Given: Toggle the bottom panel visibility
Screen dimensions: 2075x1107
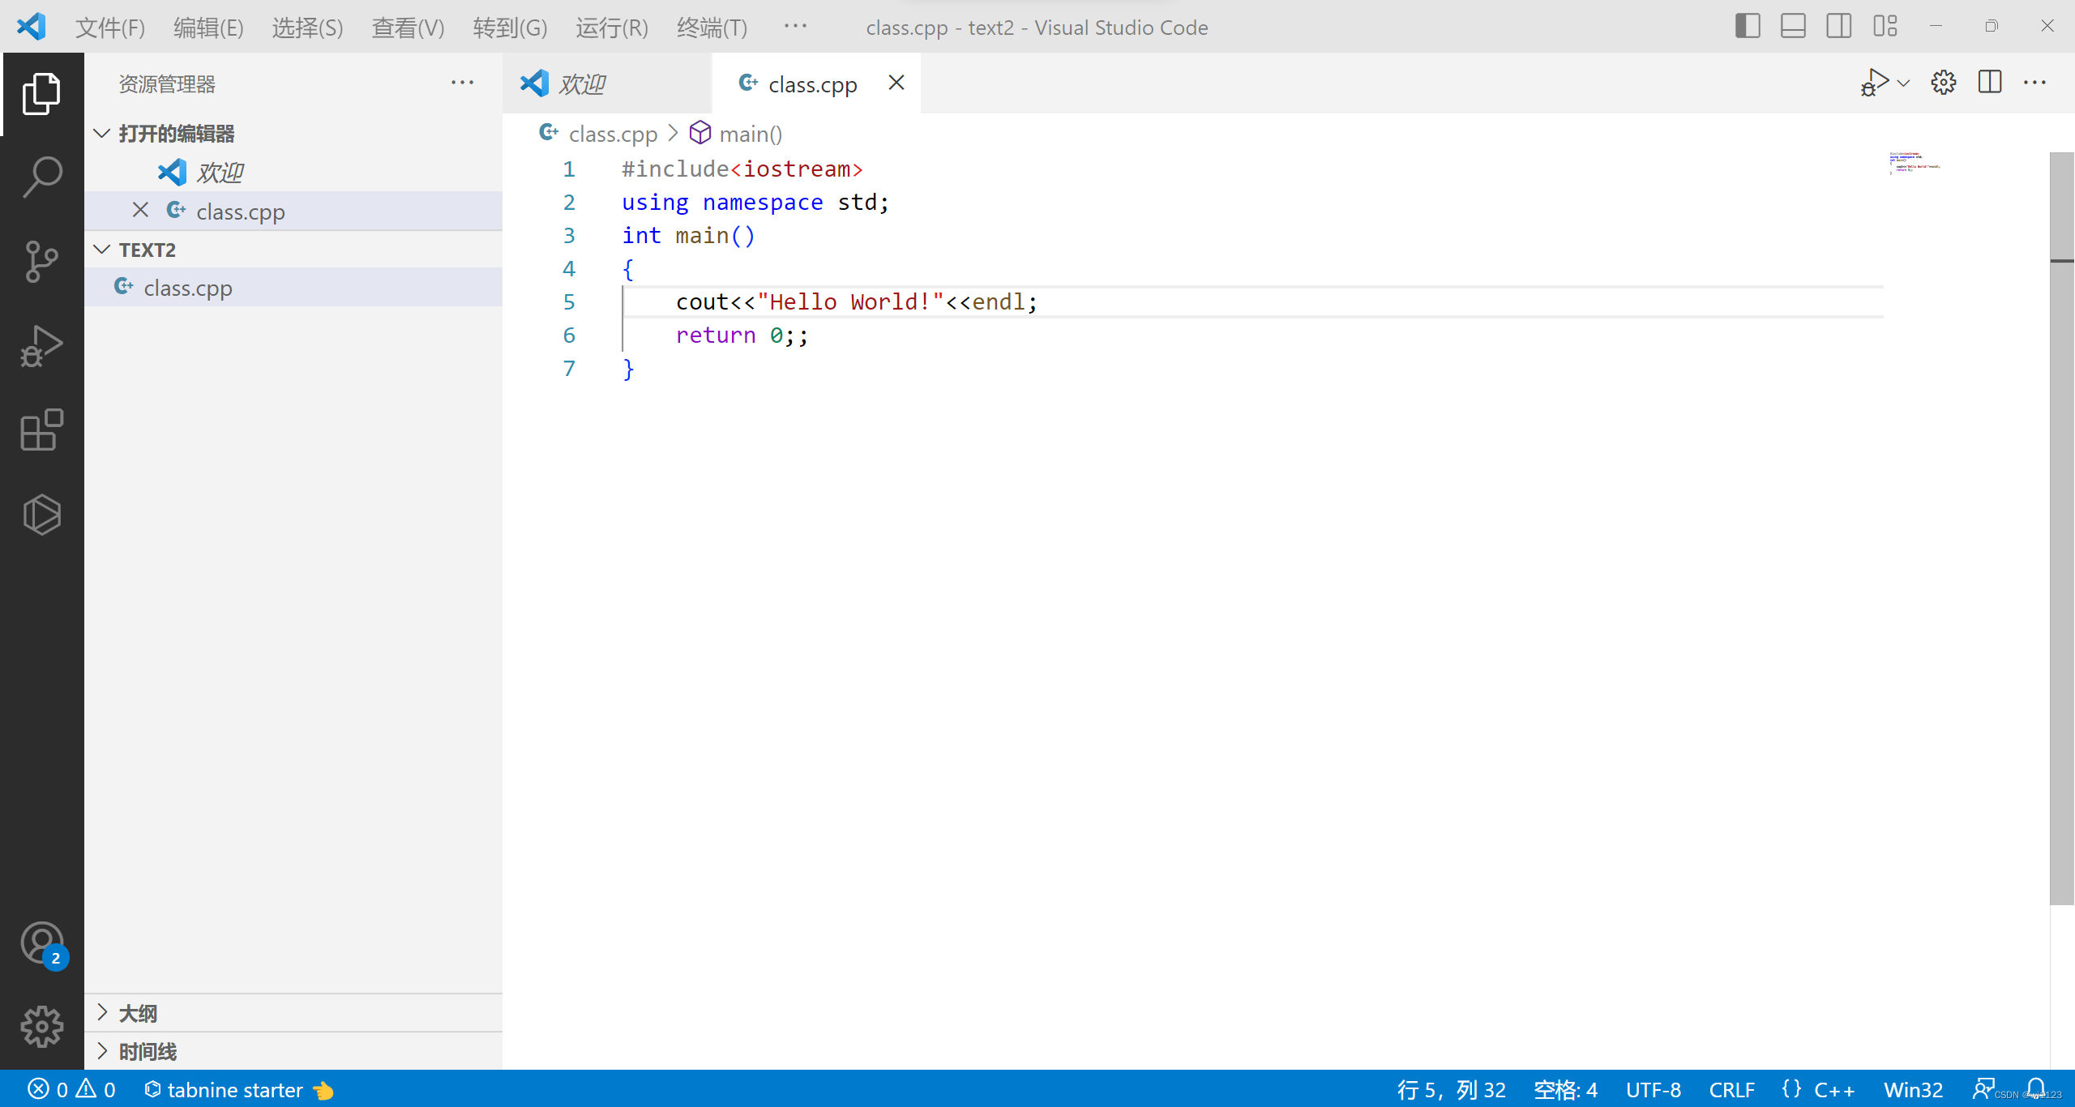Looking at the screenshot, I should pyautogui.click(x=1793, y=27).
